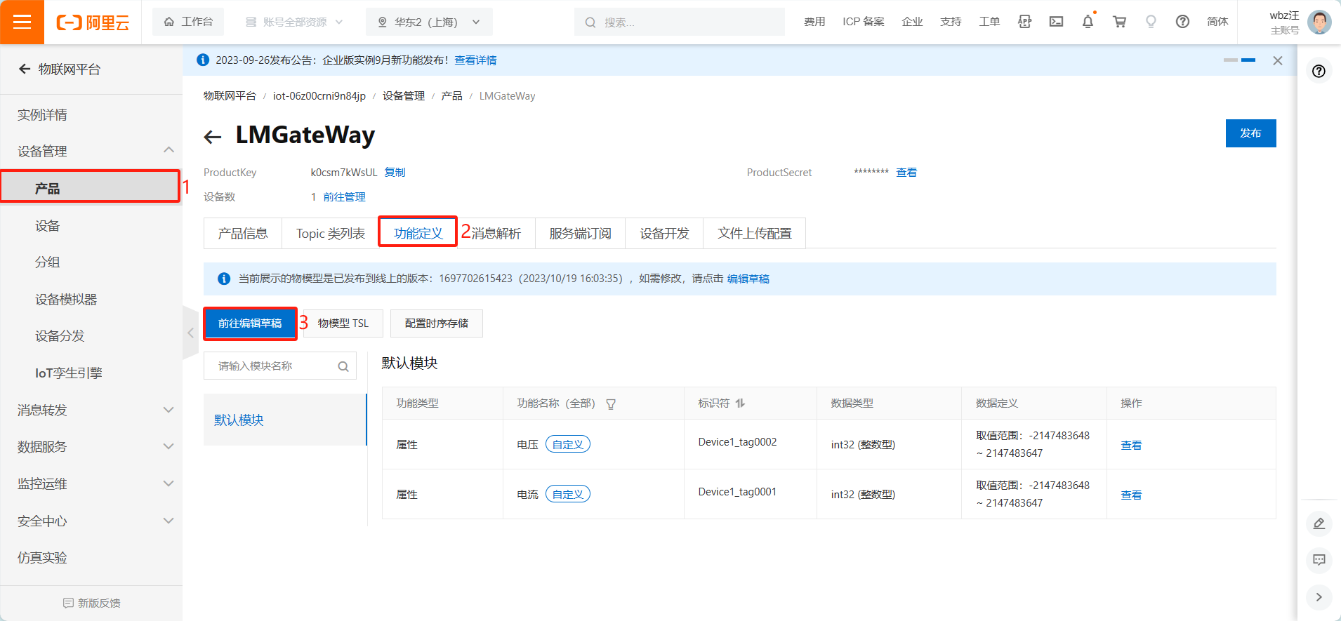Sort the table by 标识符
This screenshot has width=1341, height=621.
tap(740, 403)
